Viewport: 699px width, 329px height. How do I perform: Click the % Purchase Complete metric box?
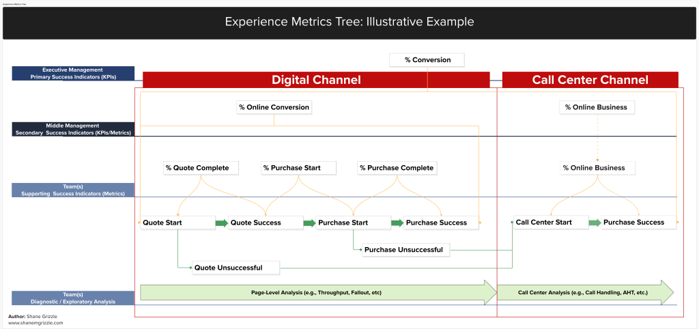click(x=396, y=168)
